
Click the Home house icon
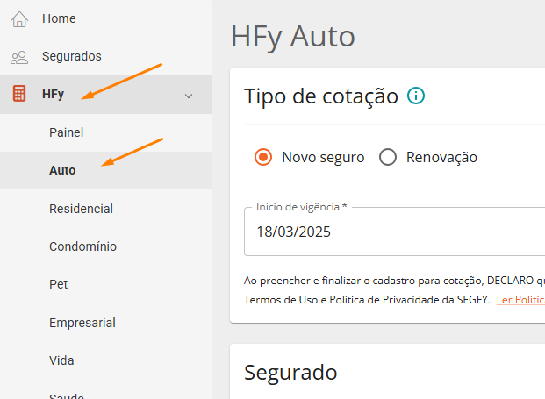pos(19,19)
